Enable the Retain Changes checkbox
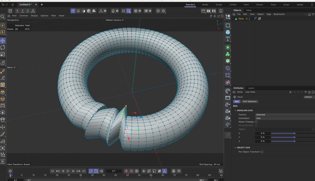The image size is (315, 181). pyautogui.click(x=256, y=122)
